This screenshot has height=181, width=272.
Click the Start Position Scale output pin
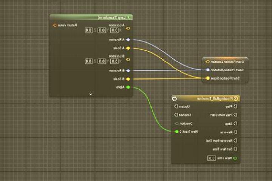207,78
